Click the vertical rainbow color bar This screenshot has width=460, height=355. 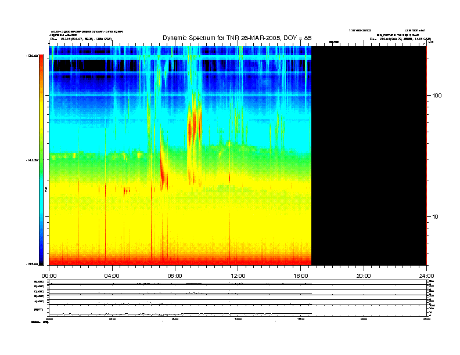(x=41, y=160)
